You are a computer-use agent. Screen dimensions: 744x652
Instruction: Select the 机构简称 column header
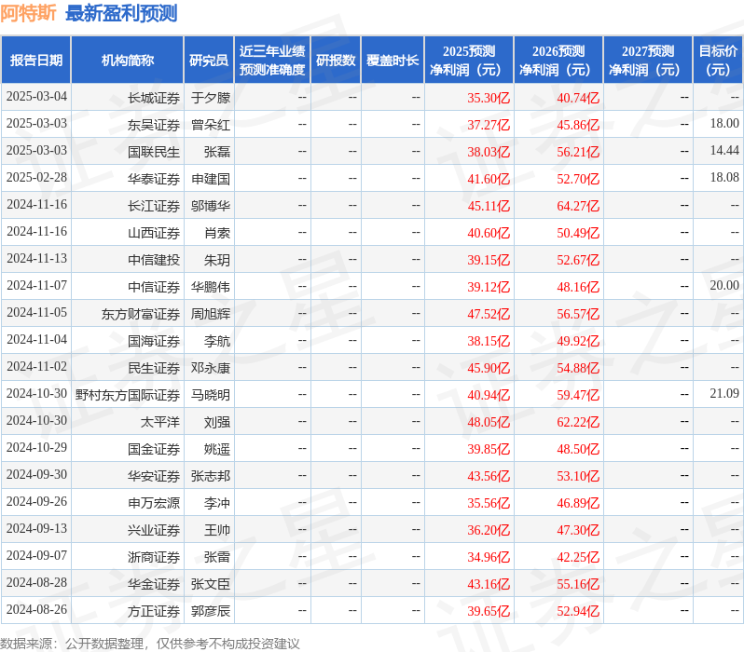tap(127, 61)
